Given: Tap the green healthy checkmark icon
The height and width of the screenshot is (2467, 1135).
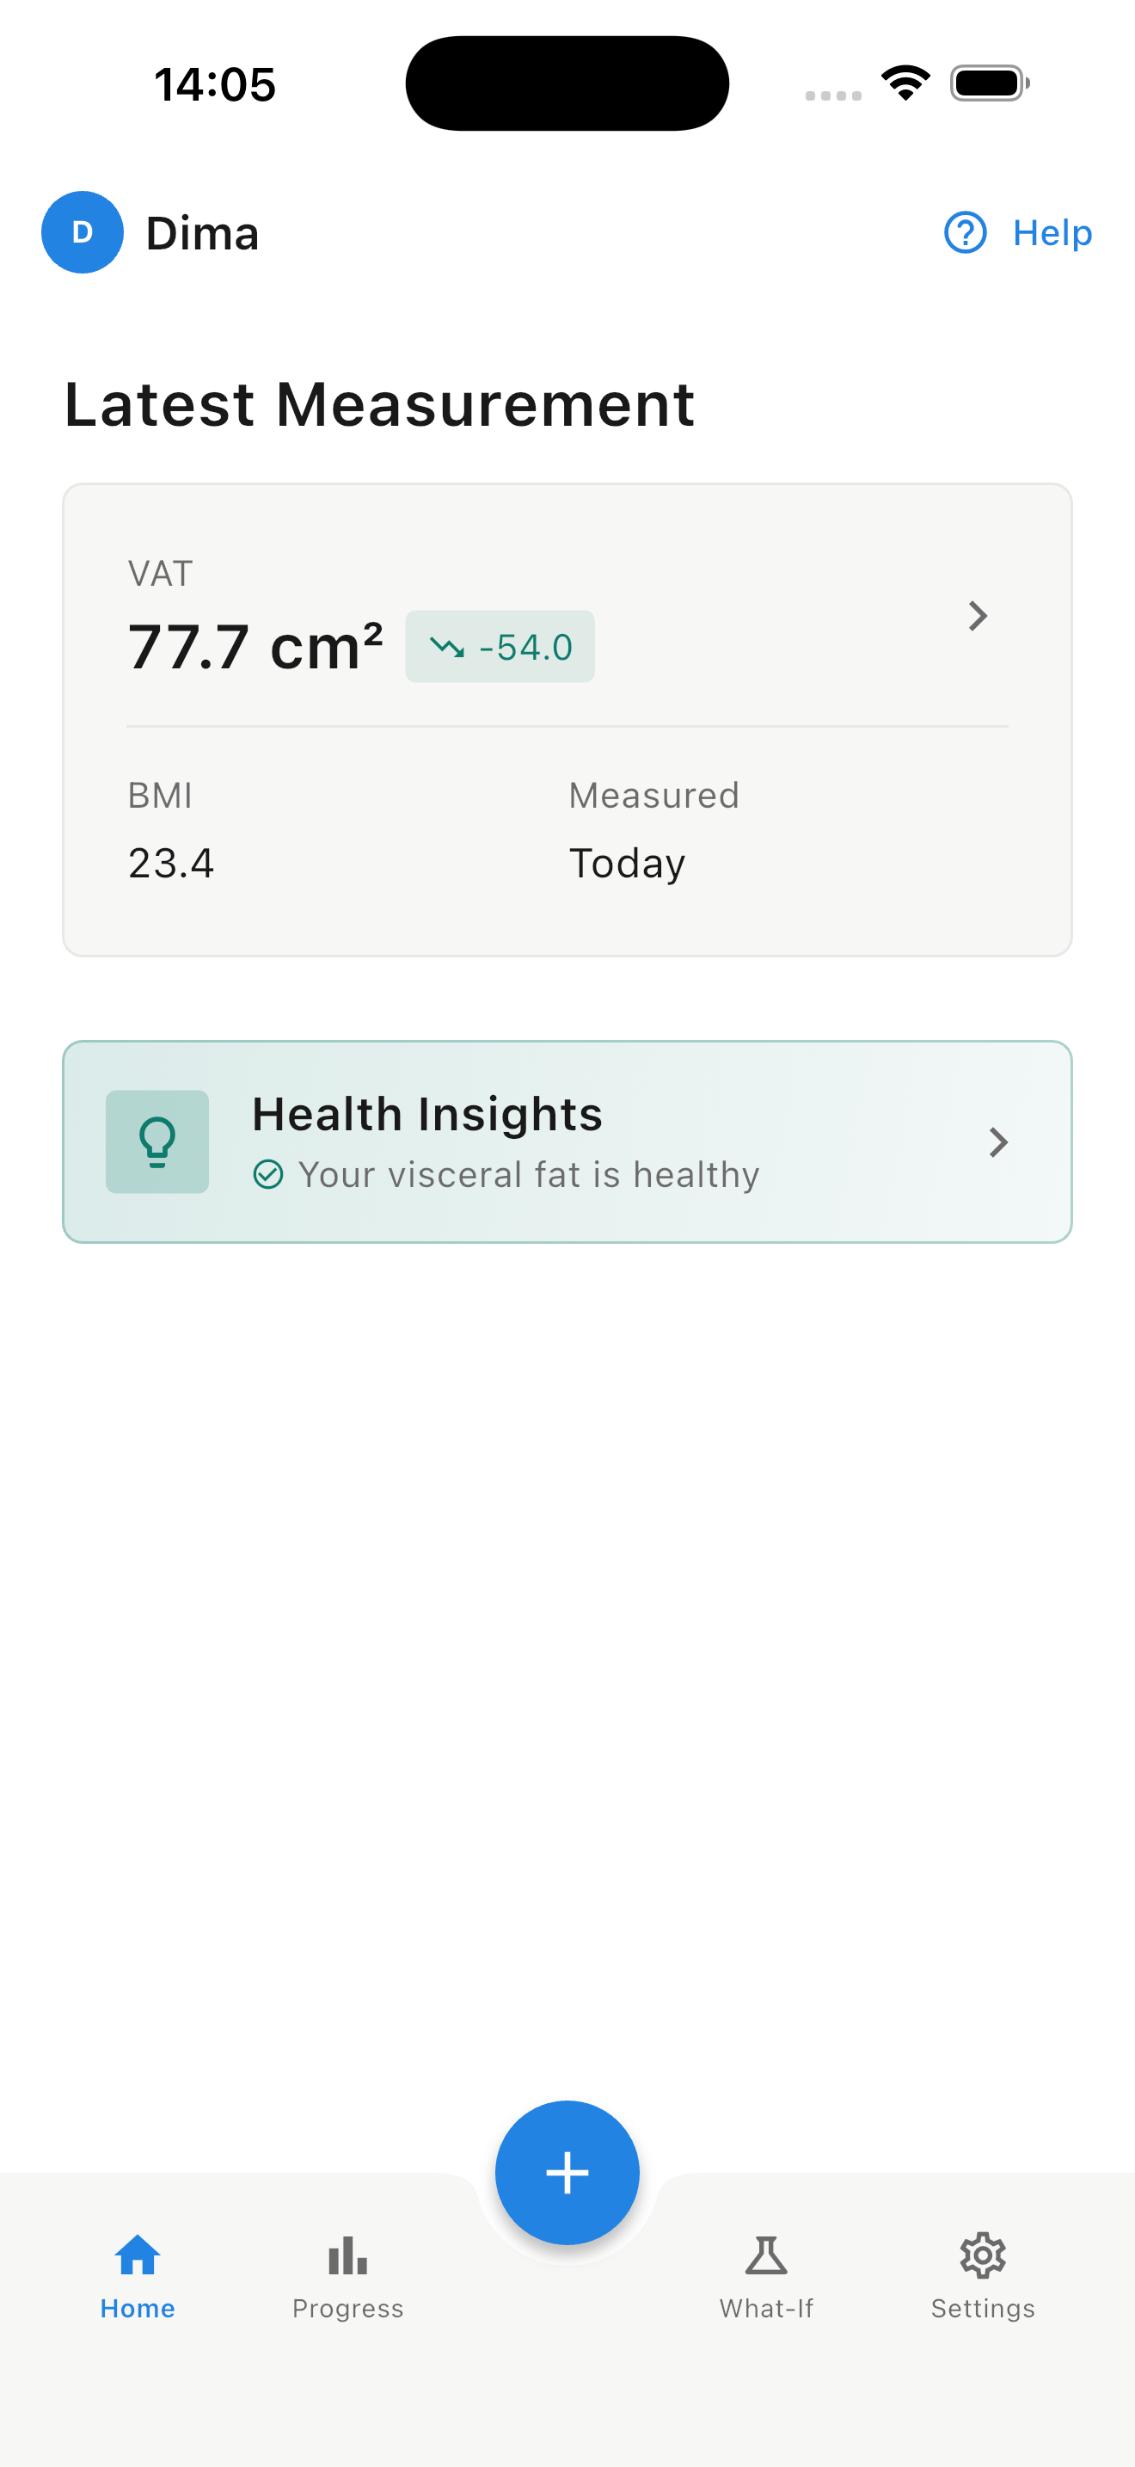Looking at the screenshot, I should 268,1174.
